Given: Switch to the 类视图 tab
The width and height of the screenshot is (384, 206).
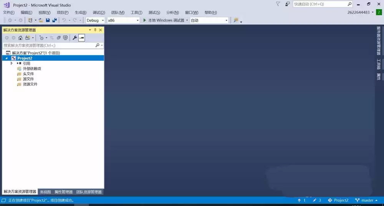Looking at the screenshot, I should coord(45,192).
